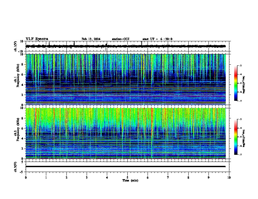Click the "9" tick on the Time axis

click(208, 178)
